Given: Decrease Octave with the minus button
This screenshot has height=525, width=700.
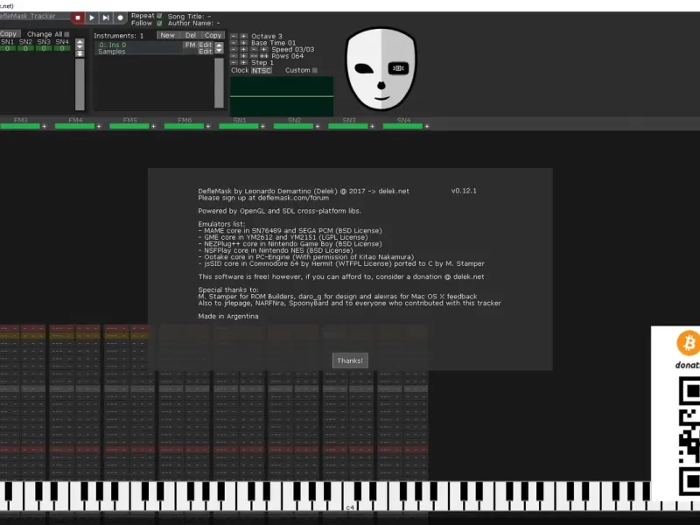Looking at the screenshot, I should point(234,36).
